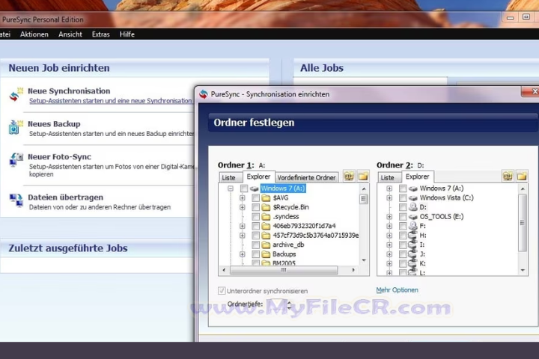
Task: Click the browse folder icon in Ordner 1
Action: point(363,177)
